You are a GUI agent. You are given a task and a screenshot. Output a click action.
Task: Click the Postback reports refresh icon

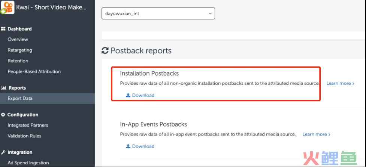point(105,50)
